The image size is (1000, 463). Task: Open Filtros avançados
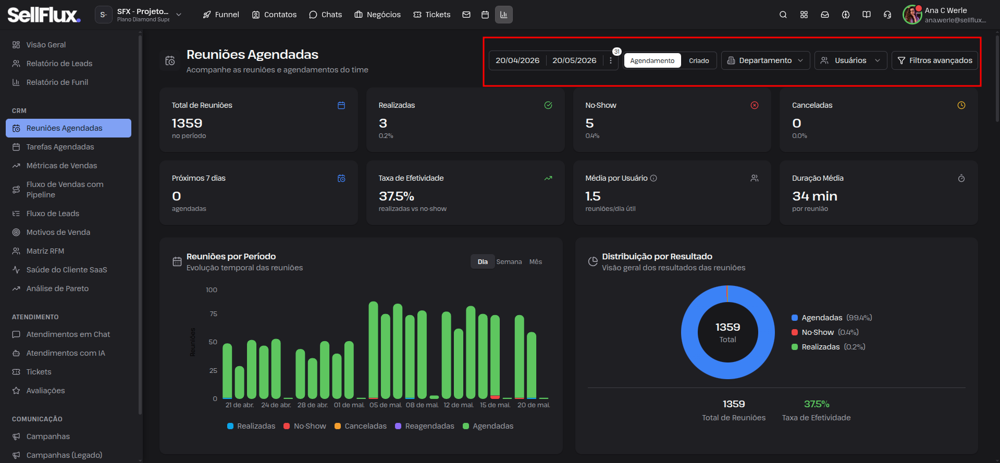pos(935,60)
